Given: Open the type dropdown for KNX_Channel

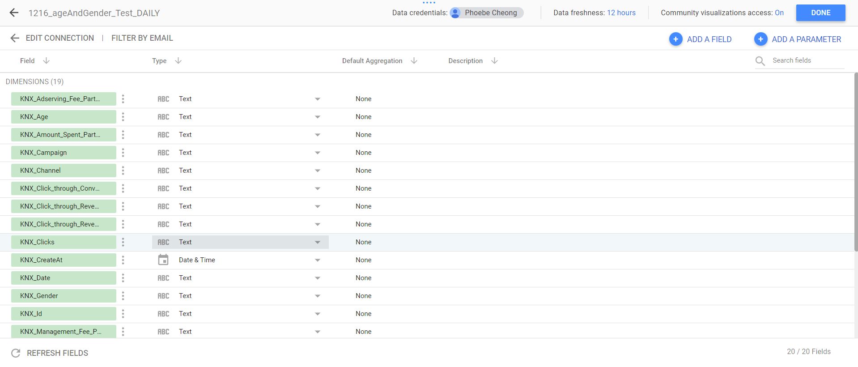Looking at the screenshot, I should coord(317,171).
